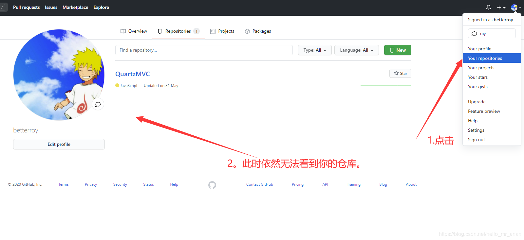Open the Terms footer link
The width and height of the screenshot is (524, 240).
click(64, 184)
